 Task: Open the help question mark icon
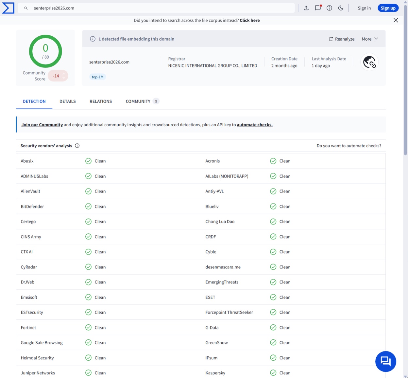pos(329,8)
